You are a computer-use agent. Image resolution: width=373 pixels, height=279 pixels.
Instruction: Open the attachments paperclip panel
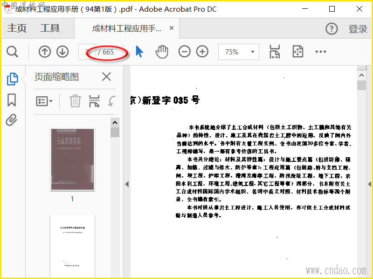pyautogui.click(x=12, y=120)
